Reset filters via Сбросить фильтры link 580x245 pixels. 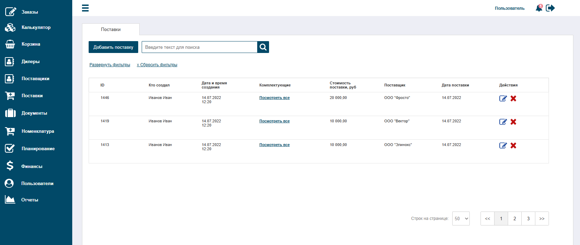(157, 65)
